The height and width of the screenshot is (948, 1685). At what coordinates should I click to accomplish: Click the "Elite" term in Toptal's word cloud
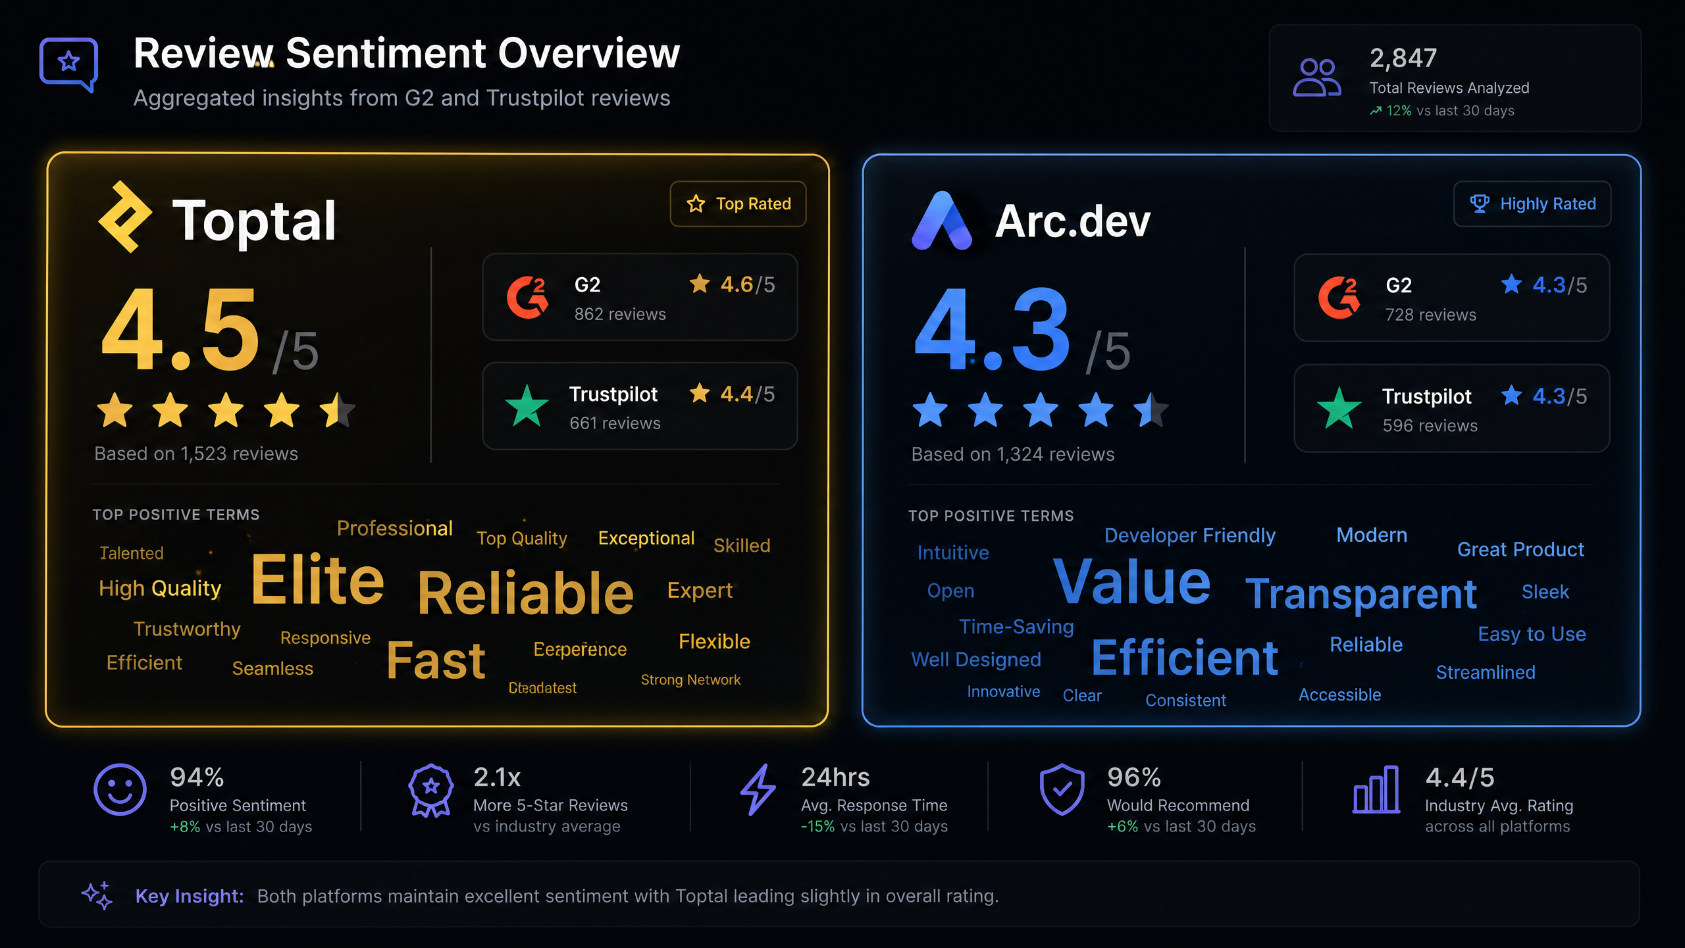317,579
